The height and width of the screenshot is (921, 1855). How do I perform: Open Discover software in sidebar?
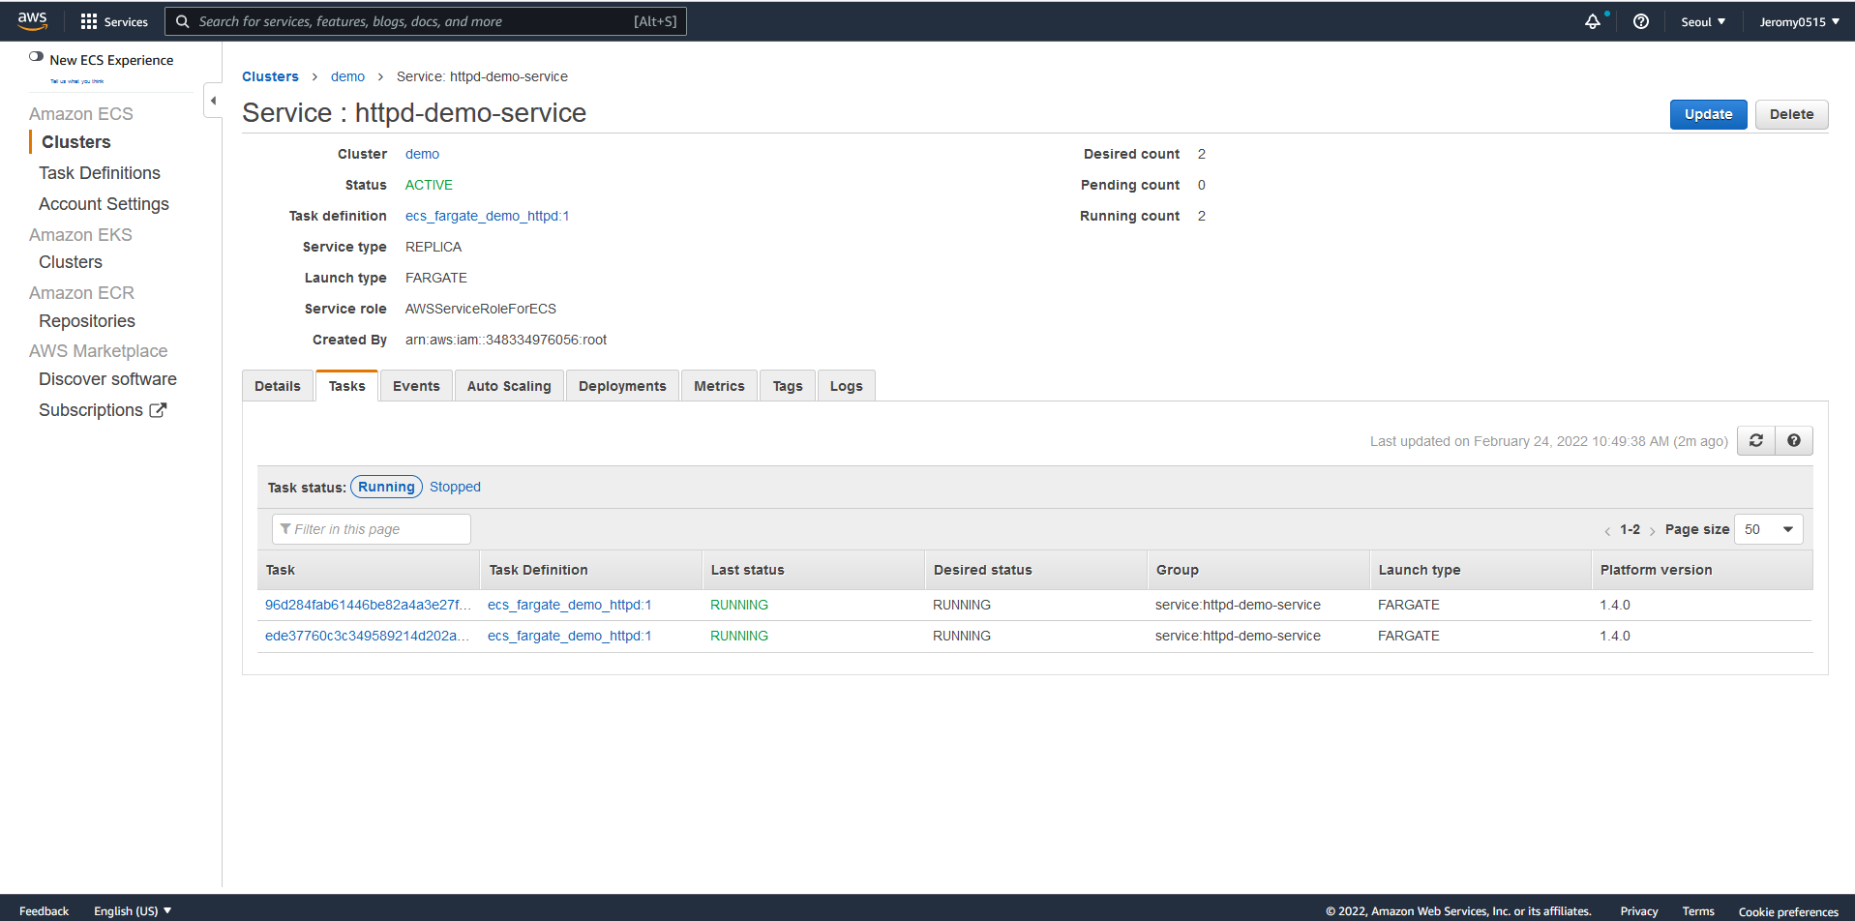coord(107,379)
